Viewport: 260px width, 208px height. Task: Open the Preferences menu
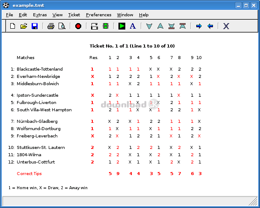[99, 15]
